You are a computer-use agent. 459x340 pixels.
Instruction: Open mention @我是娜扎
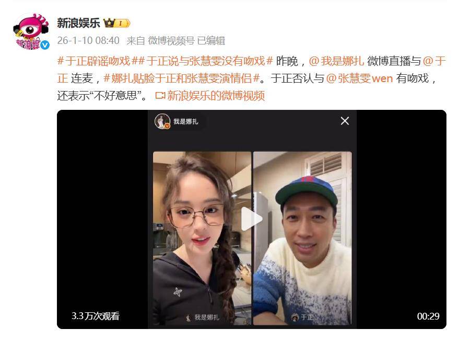(336, 61)
